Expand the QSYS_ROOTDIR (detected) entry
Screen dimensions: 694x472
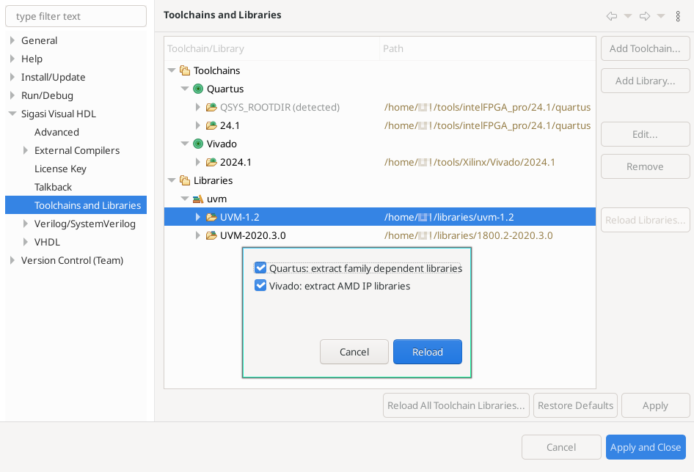pyautogui.click(x=198, y=107)
